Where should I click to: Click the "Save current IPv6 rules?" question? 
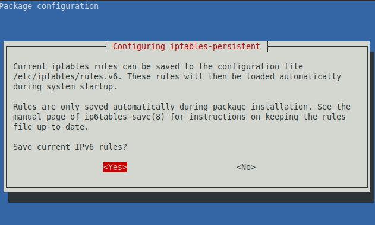click(70, 147)
